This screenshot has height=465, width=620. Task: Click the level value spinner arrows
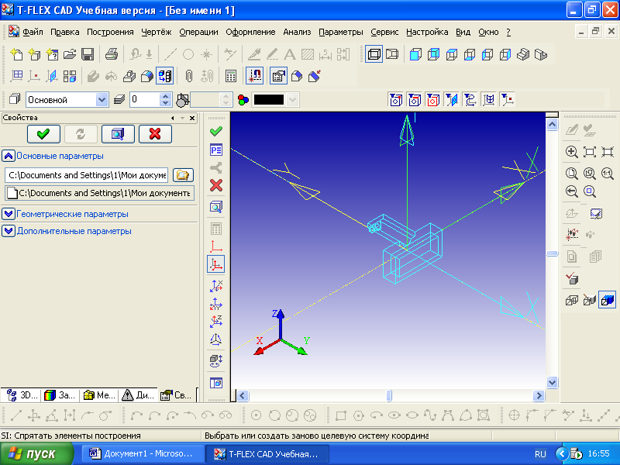[166, 100]
